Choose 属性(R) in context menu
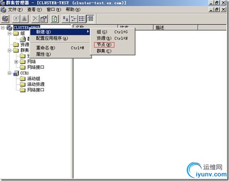Screen dimensions: 229x181 coord(60,54)
